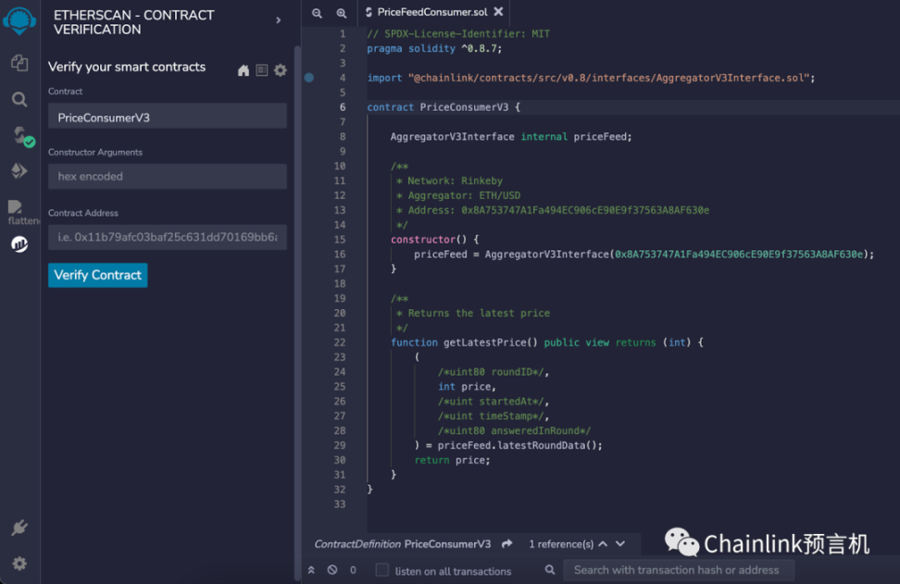Select the Etherscan plugin sidebar icon
Image resolution: width=900 pixels, height=584 pixels.
[19, 244]
